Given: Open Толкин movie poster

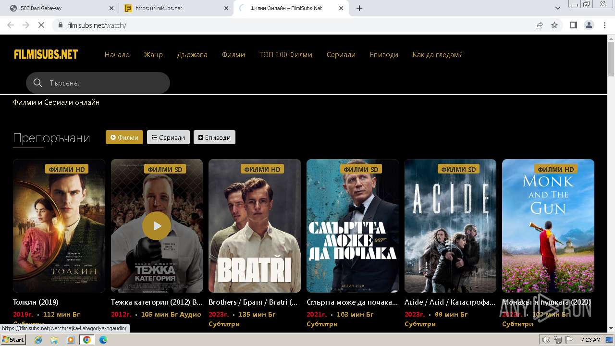Looking at the screenshot, I should click(x=59, y=226).
